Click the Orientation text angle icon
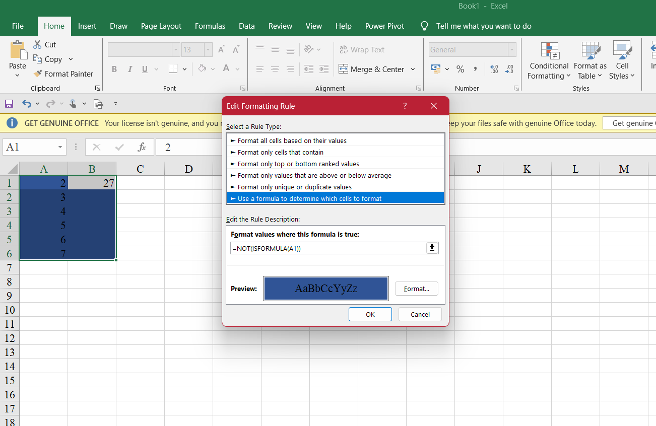The height and width of the screenshot is (426, 656). (309, 49)
